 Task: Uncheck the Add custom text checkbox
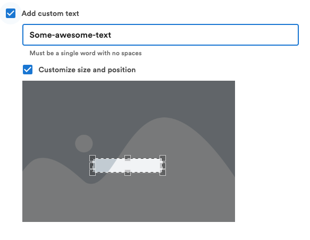11,13
